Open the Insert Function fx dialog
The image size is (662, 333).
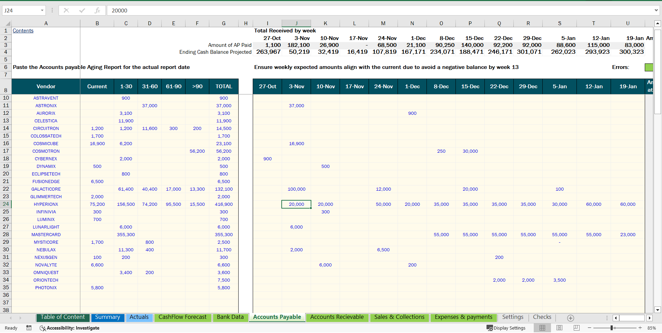(x=97, y=10)
